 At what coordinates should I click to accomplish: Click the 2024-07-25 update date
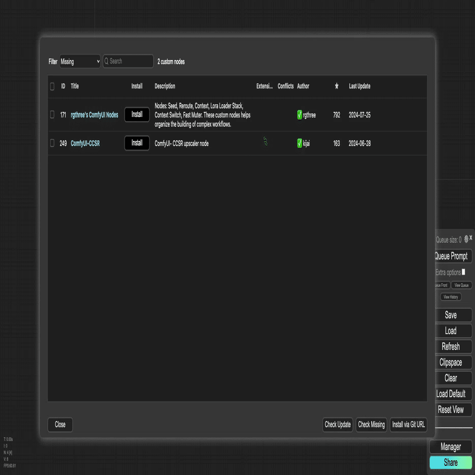click(360, 115)
